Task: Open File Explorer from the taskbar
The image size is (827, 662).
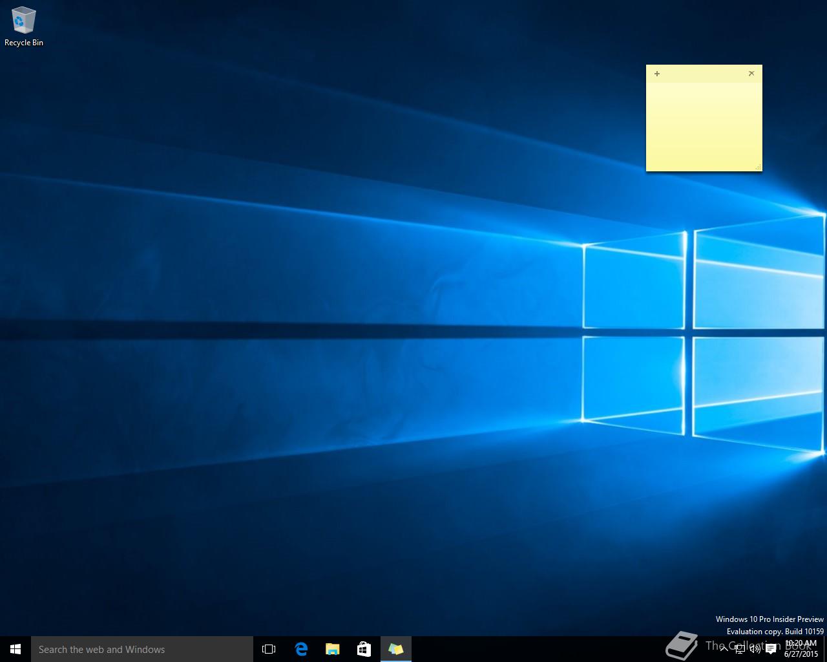Action: [333, 649]
